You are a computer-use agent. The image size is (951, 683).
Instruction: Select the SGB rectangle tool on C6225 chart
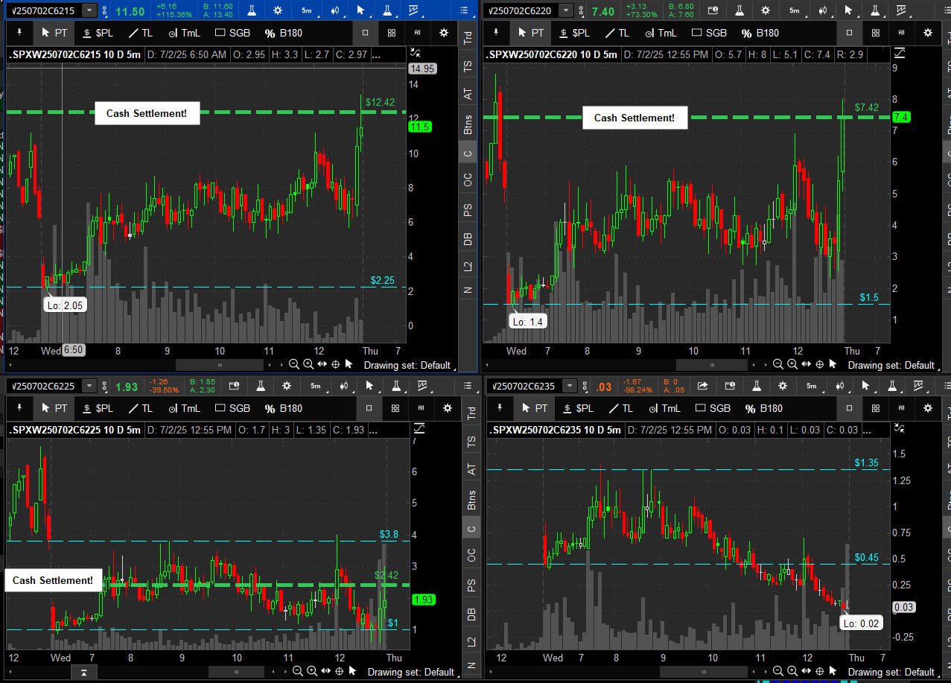pos(232,408)
